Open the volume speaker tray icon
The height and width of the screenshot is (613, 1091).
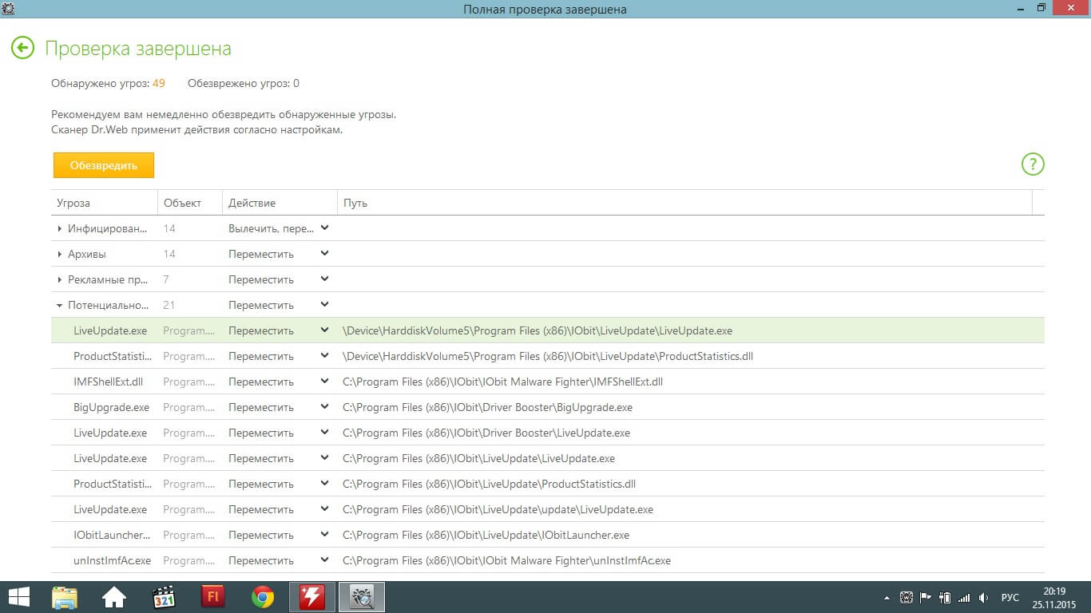click(x=984, y=597)
